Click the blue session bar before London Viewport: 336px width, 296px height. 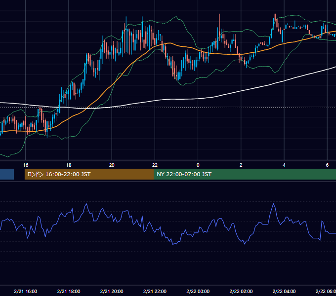click(7, 174)
